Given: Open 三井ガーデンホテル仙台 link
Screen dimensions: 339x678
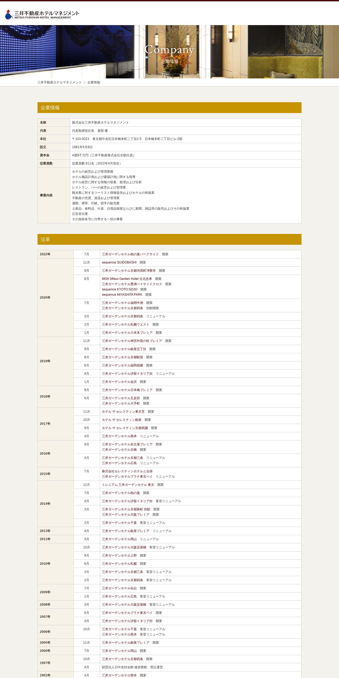Looking at the screenshot, I should 119,588.
